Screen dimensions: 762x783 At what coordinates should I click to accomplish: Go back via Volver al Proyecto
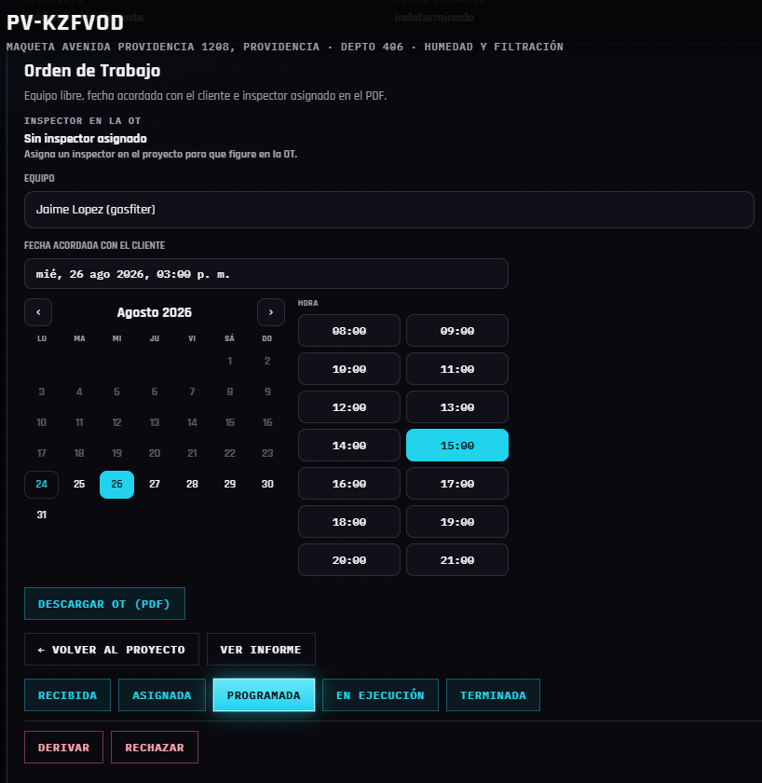[112, 649]
